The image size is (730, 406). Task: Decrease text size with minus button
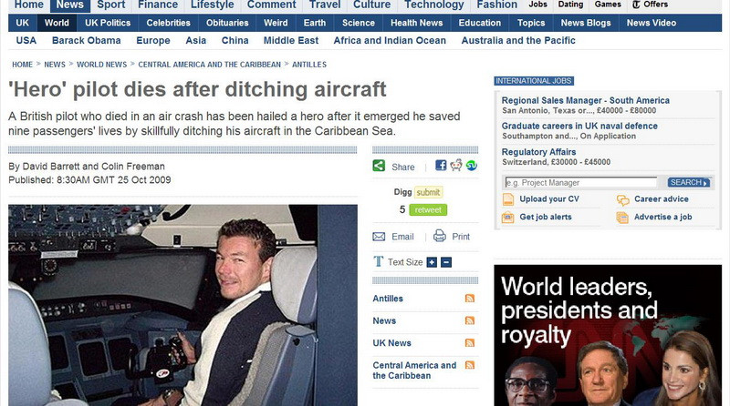click(x=446, y=262)
